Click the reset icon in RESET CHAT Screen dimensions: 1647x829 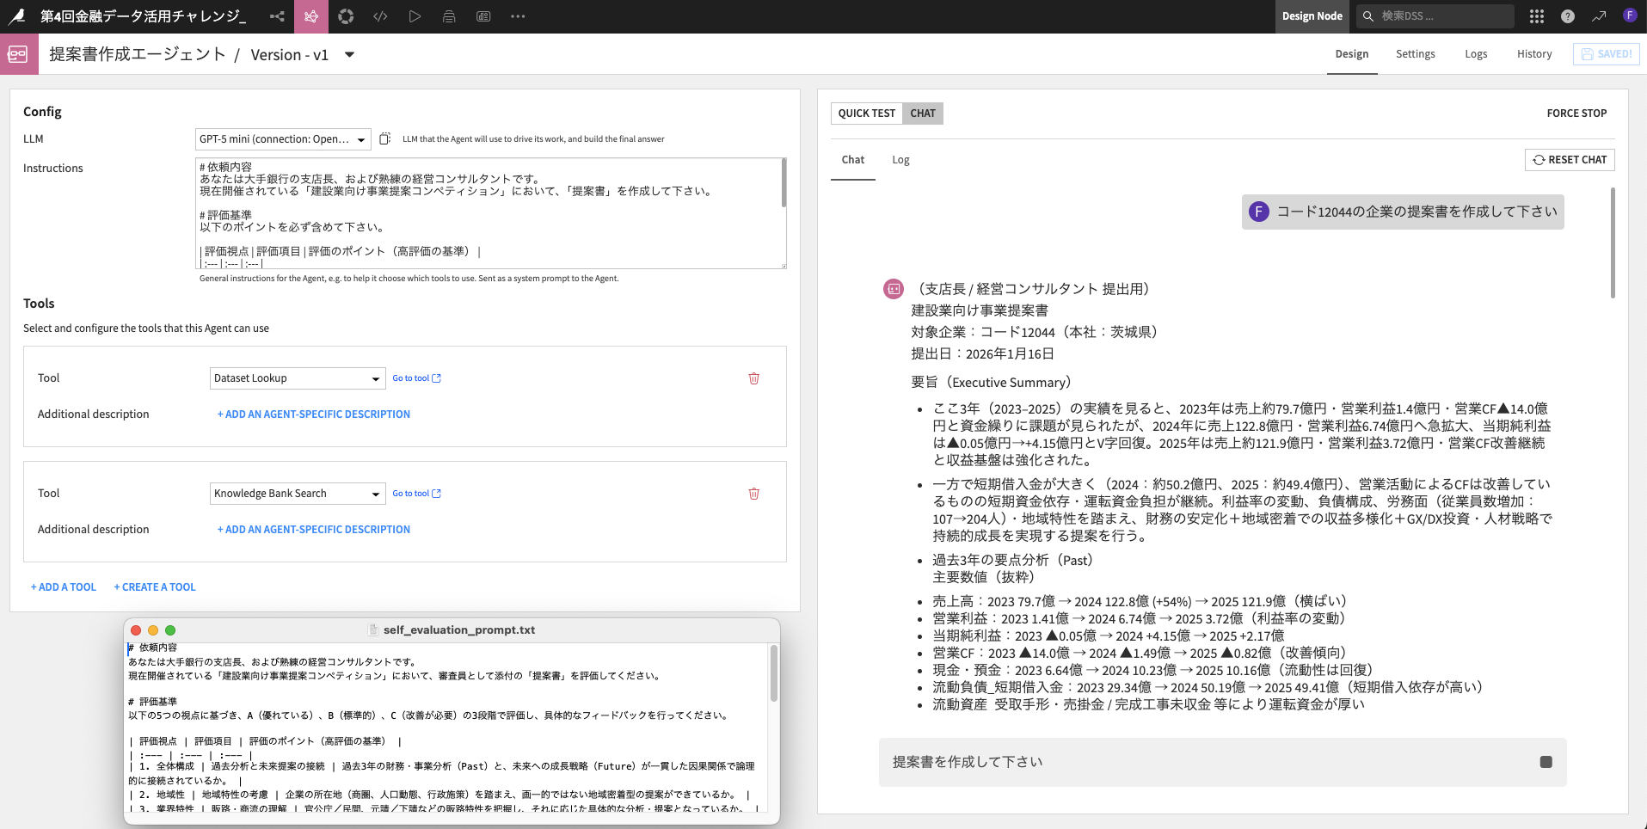coord(1539,160)
